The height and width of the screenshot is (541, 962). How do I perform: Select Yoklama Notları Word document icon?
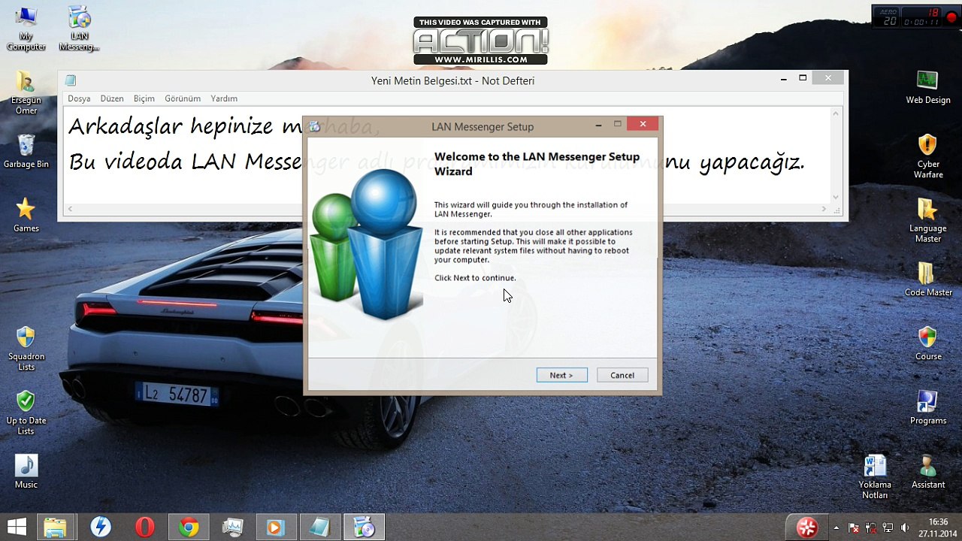[x=875, y=476]
